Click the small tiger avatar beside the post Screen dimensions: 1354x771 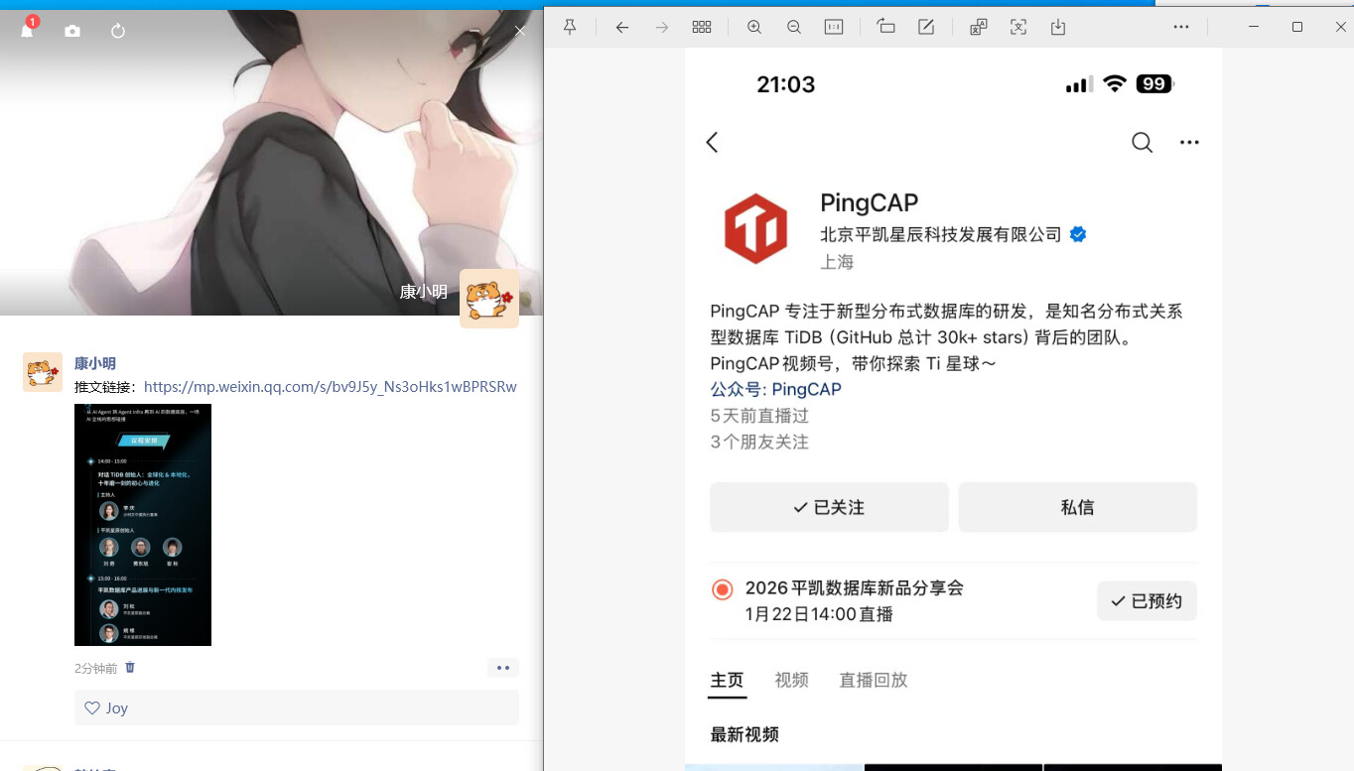[x=43, y=371]
